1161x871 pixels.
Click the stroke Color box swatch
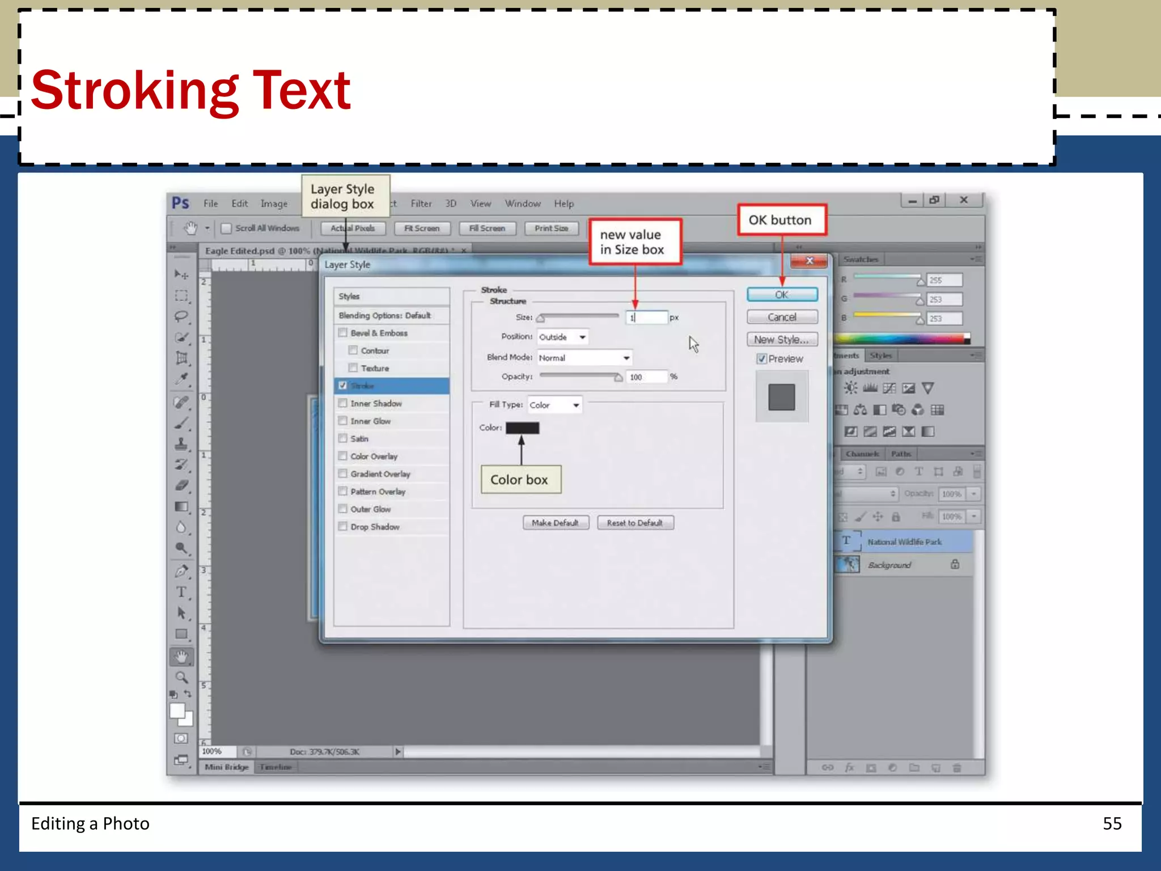(x=522, y=428)
